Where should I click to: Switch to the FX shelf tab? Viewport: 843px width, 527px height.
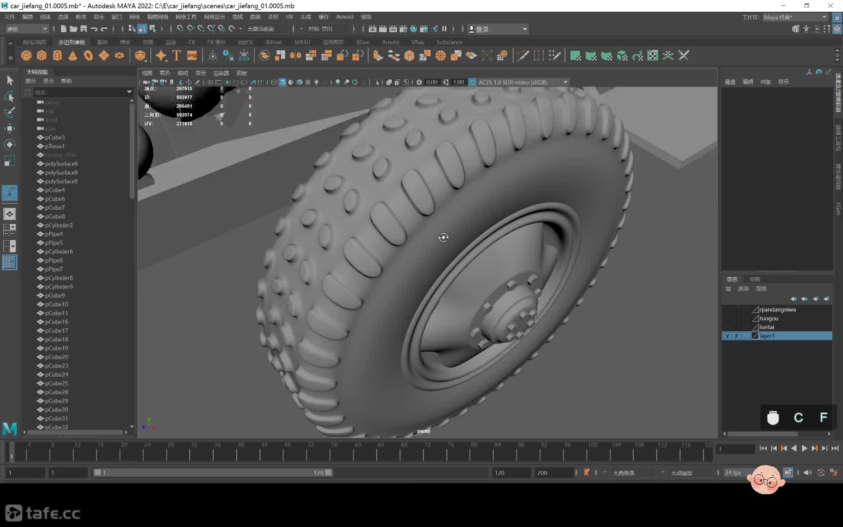click(191, 42)
